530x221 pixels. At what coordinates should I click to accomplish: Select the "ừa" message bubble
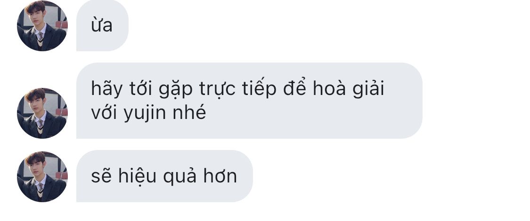[x=102, y=25]
